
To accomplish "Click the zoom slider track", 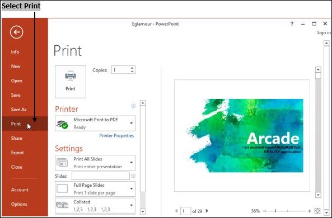I will click(287, 211).
